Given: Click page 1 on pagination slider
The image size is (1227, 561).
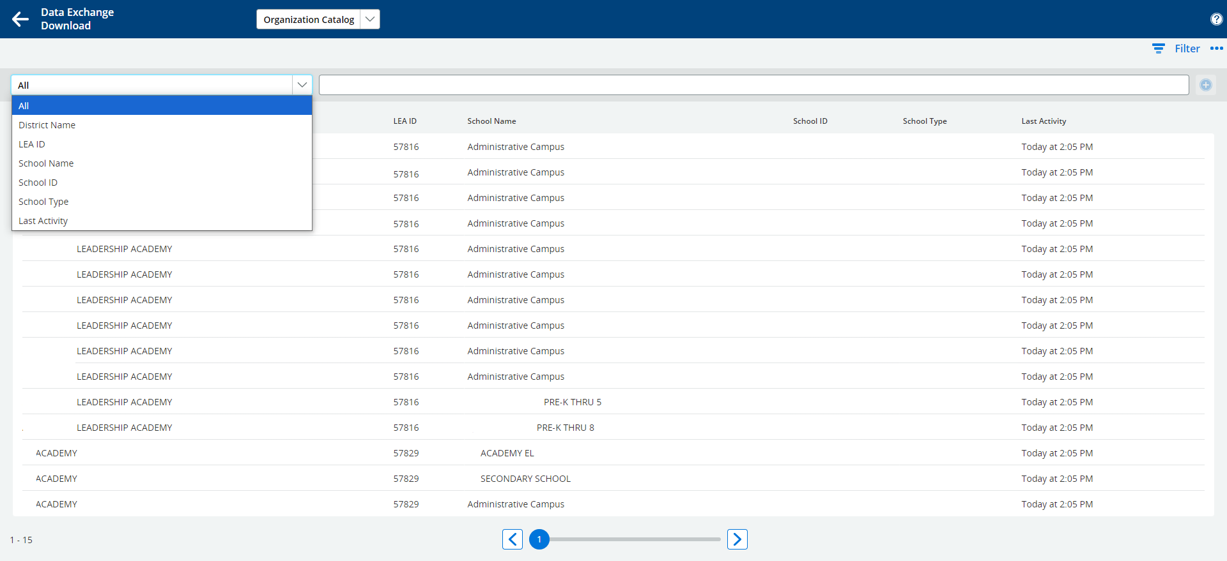Looking at the screenshot, I should tap(539, 539).
